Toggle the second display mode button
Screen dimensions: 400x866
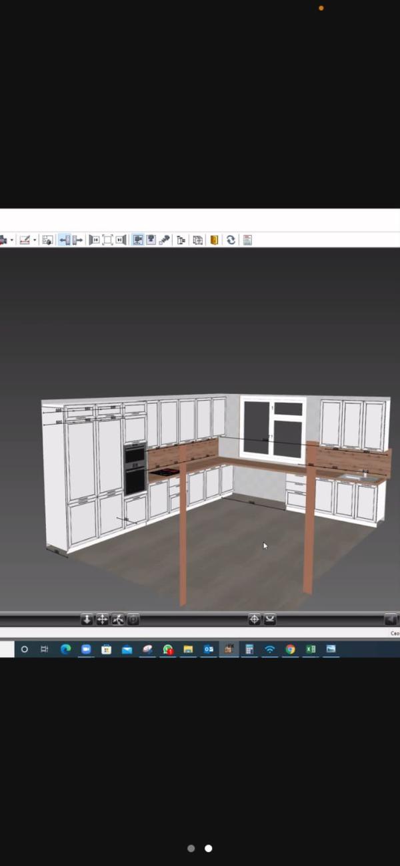click(151, 240)
